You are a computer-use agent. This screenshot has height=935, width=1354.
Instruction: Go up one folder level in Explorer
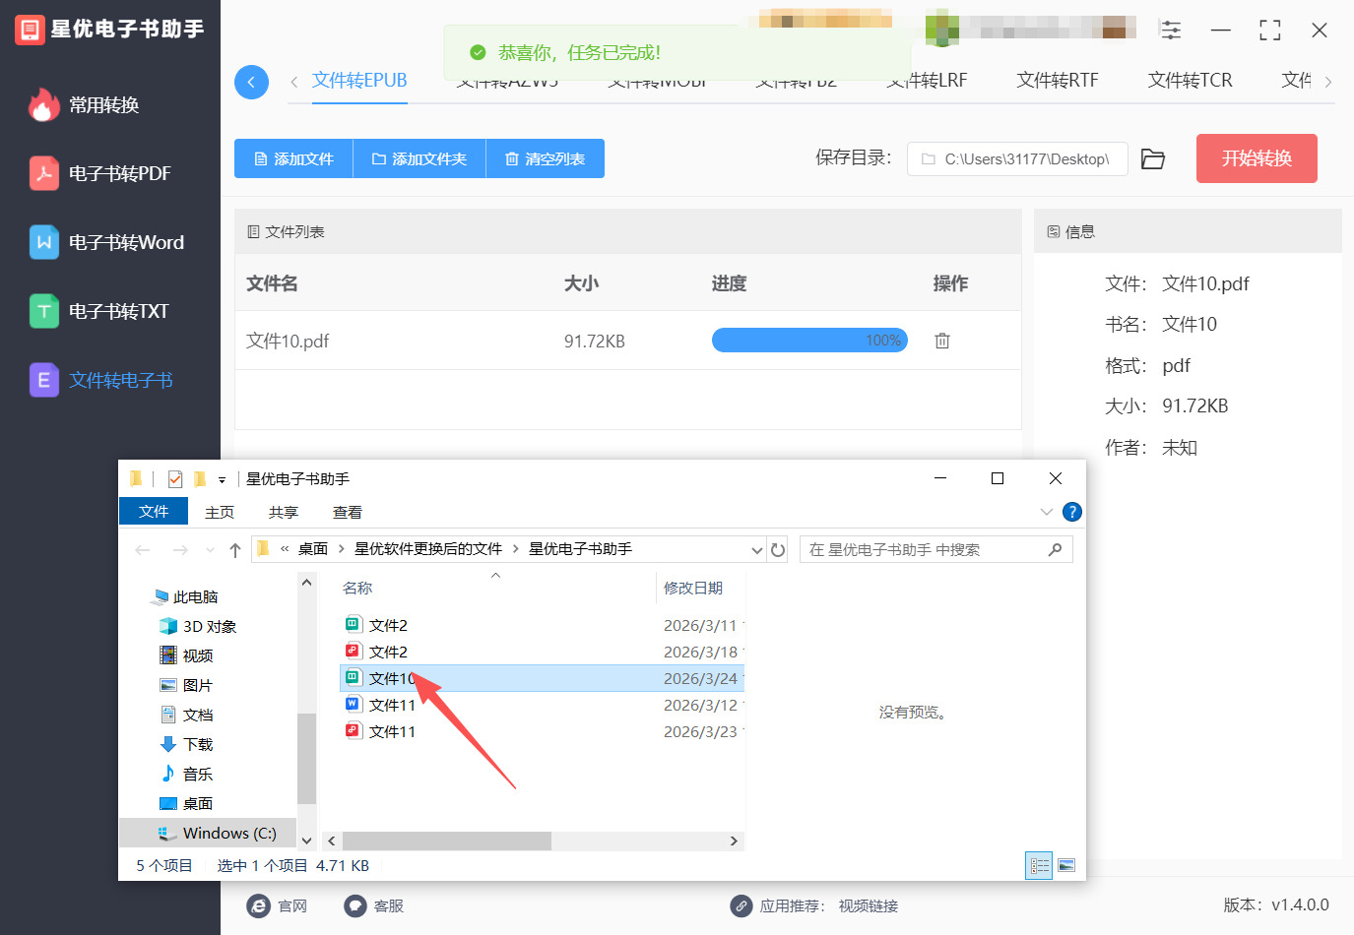pyautogui.click(x=234, y=550)
